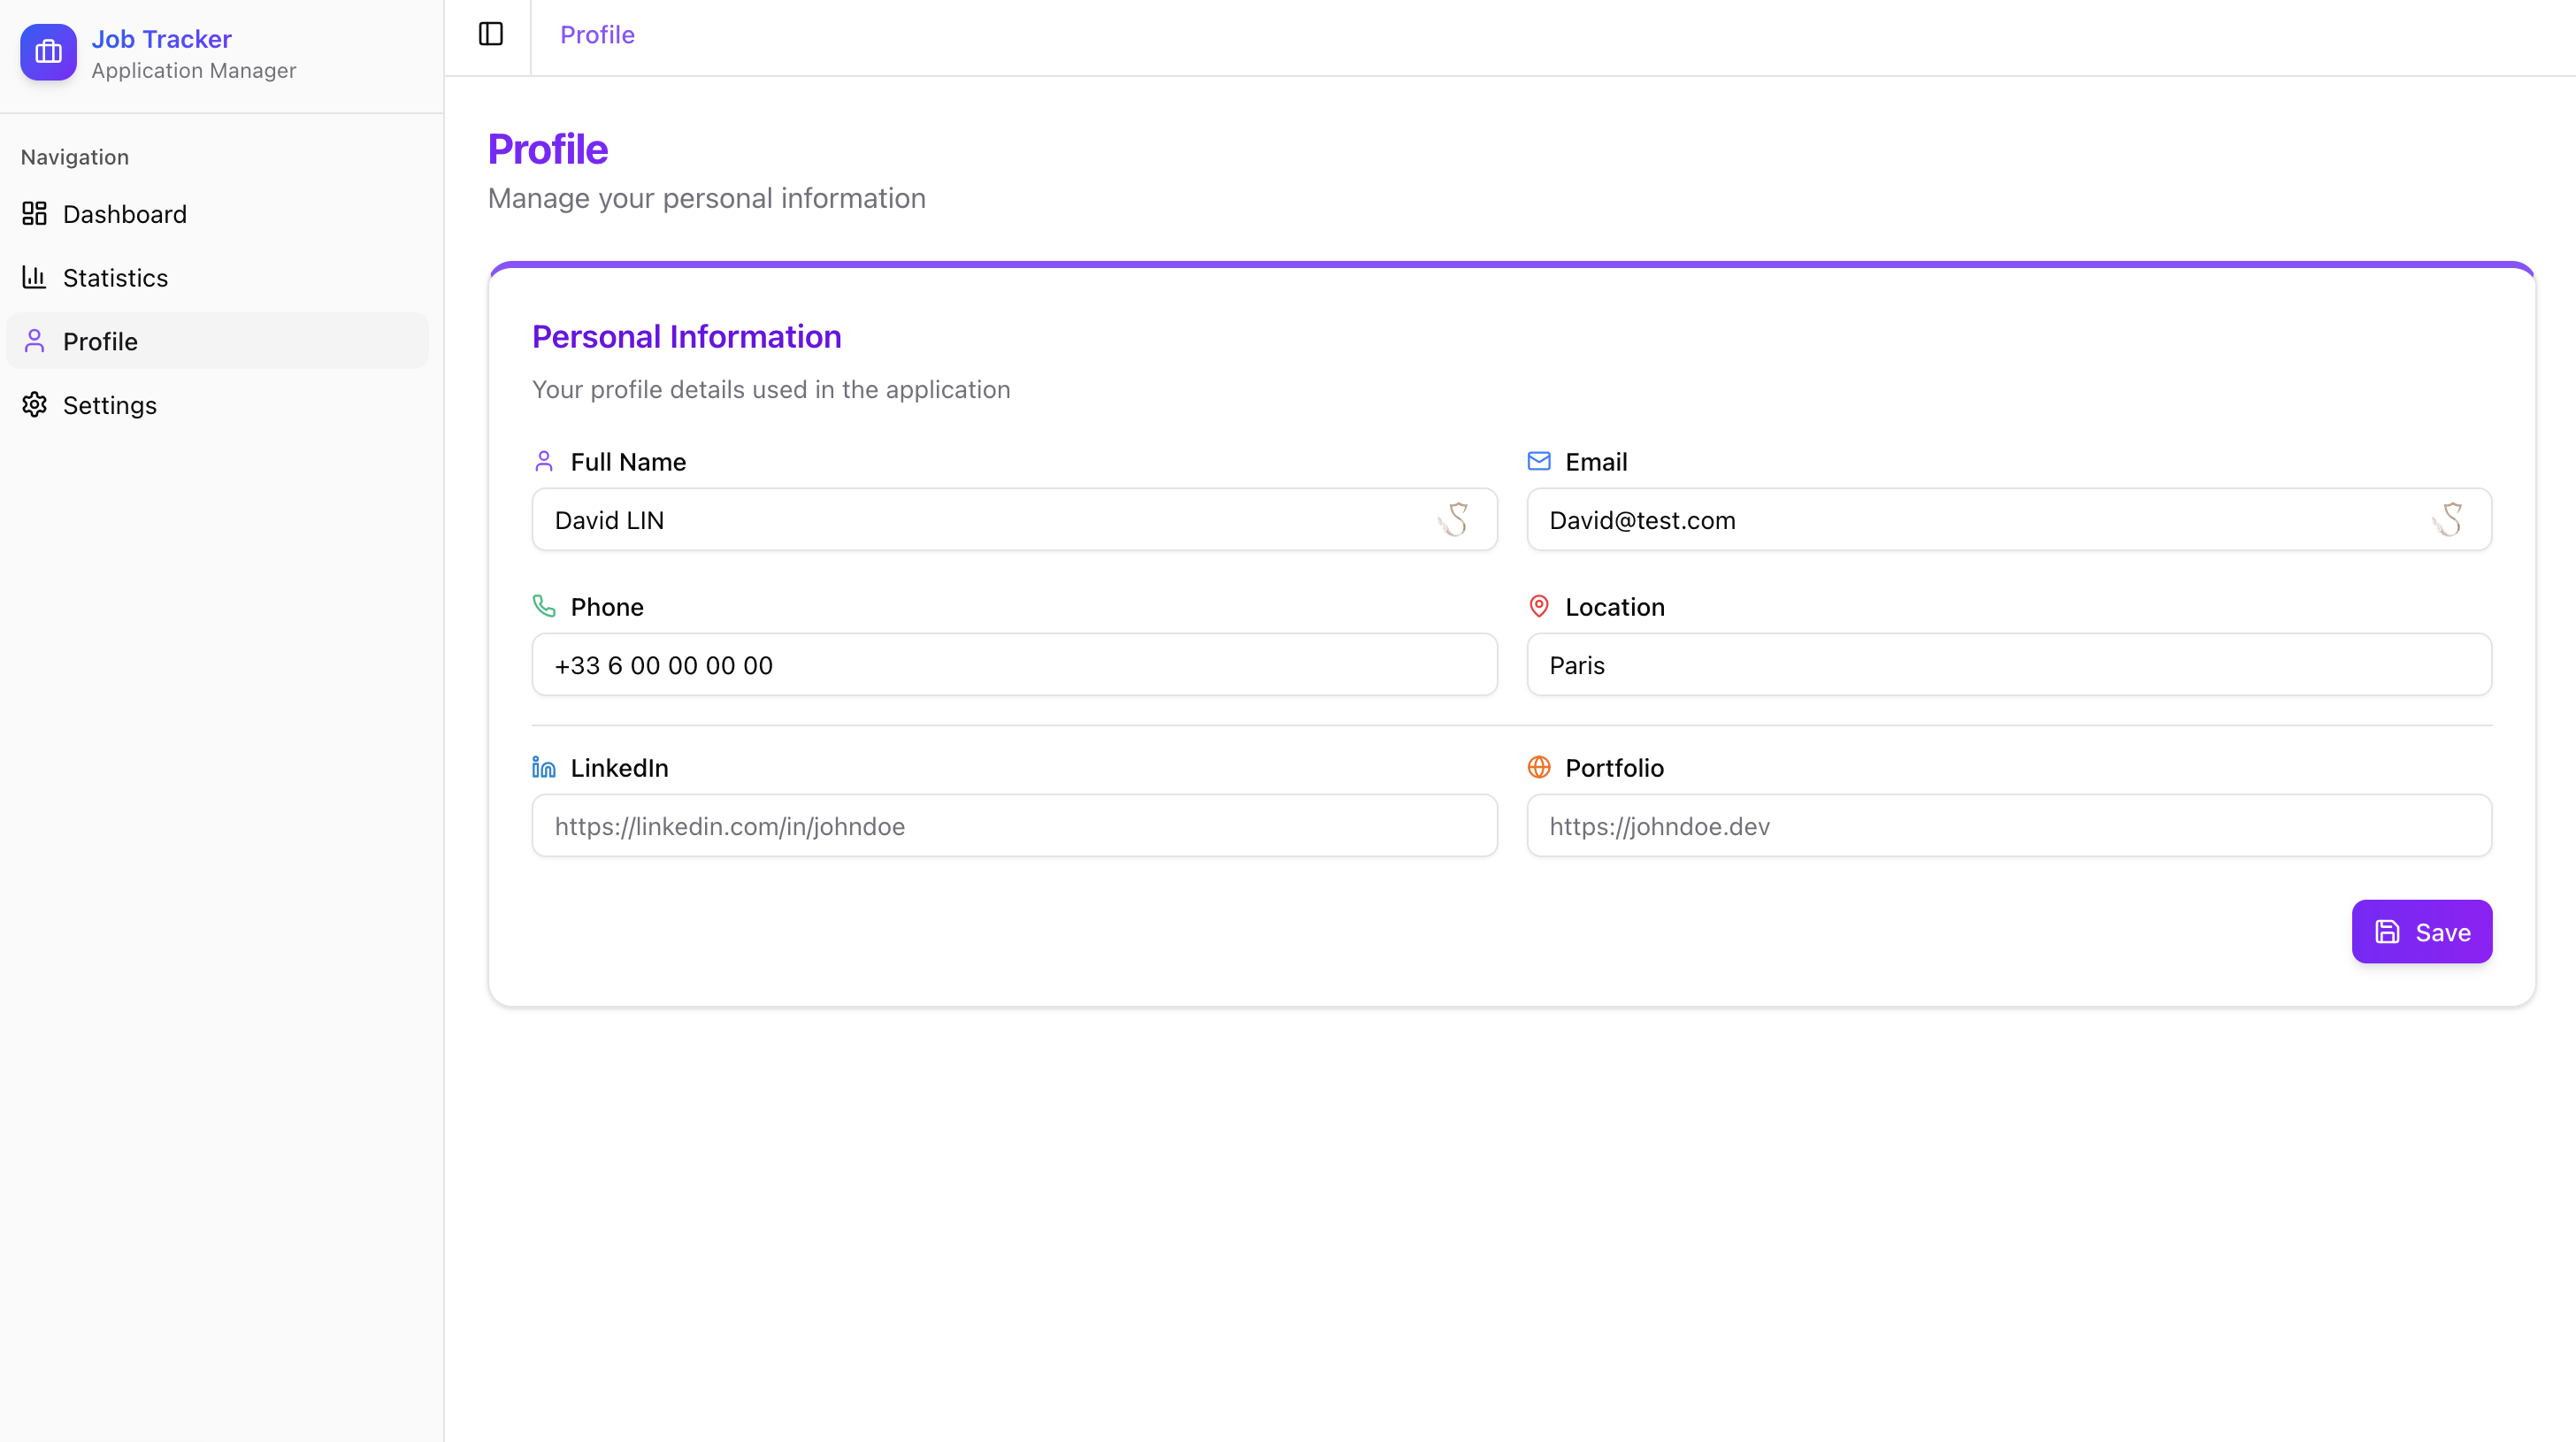Click the LinkedIn logo icon
The width and height of the screenshot is (2576, 1442).
[544, 767]
